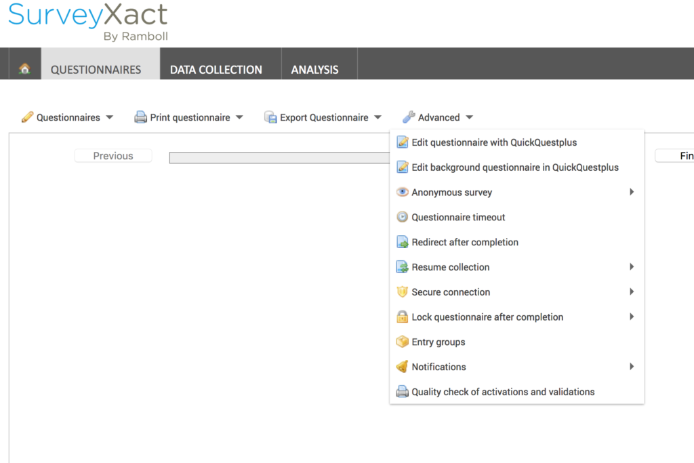Click the Resume collection icon
The width and height of the screenshot is (694, 463).
[x=403, y=267]
